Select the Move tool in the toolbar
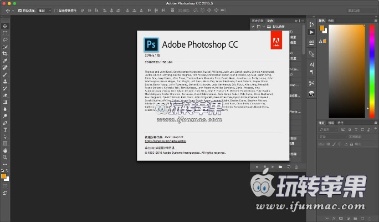 pos(6,26)
